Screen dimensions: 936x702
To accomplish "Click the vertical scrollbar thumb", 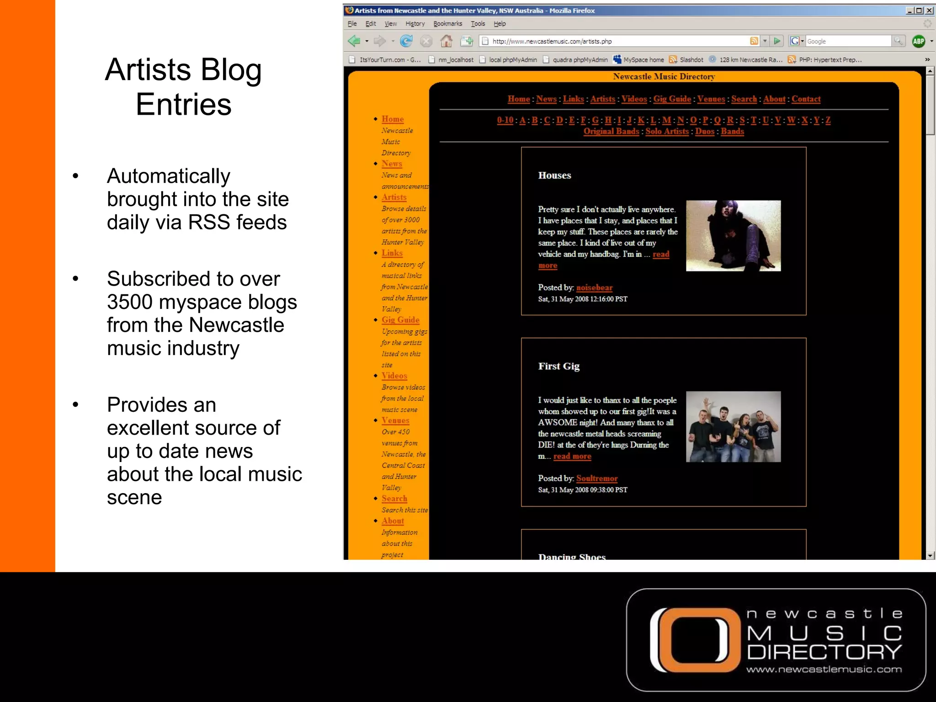I will [930, 105].
